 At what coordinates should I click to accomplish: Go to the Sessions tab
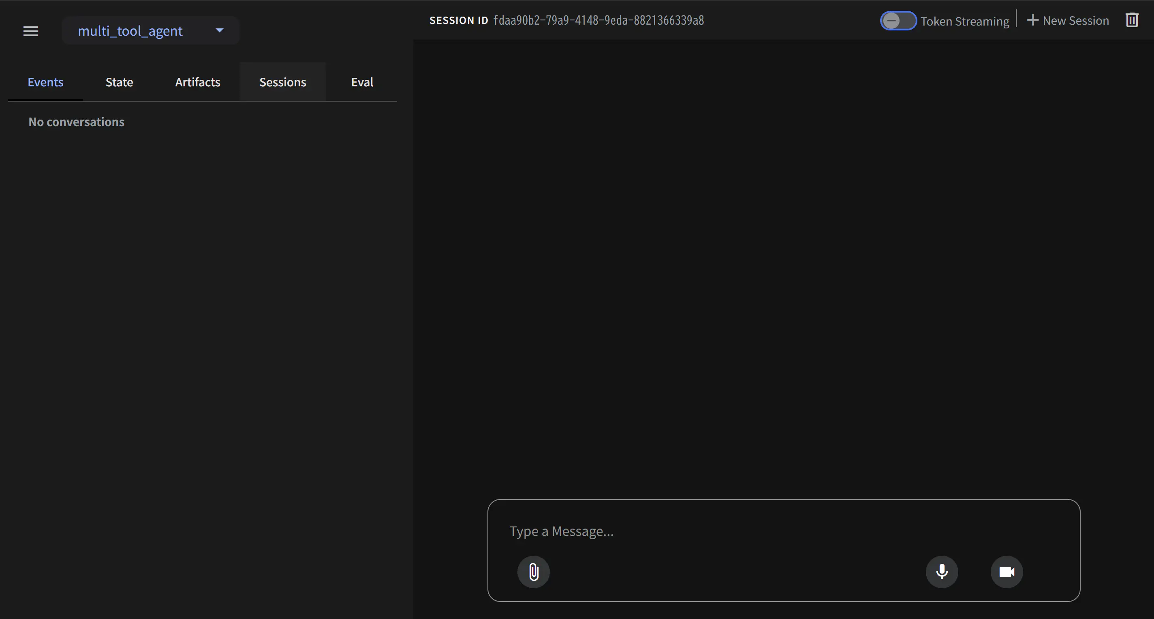[x=283, y=82]
